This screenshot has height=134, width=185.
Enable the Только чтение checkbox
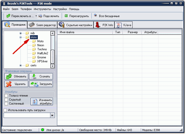(6, 96)
